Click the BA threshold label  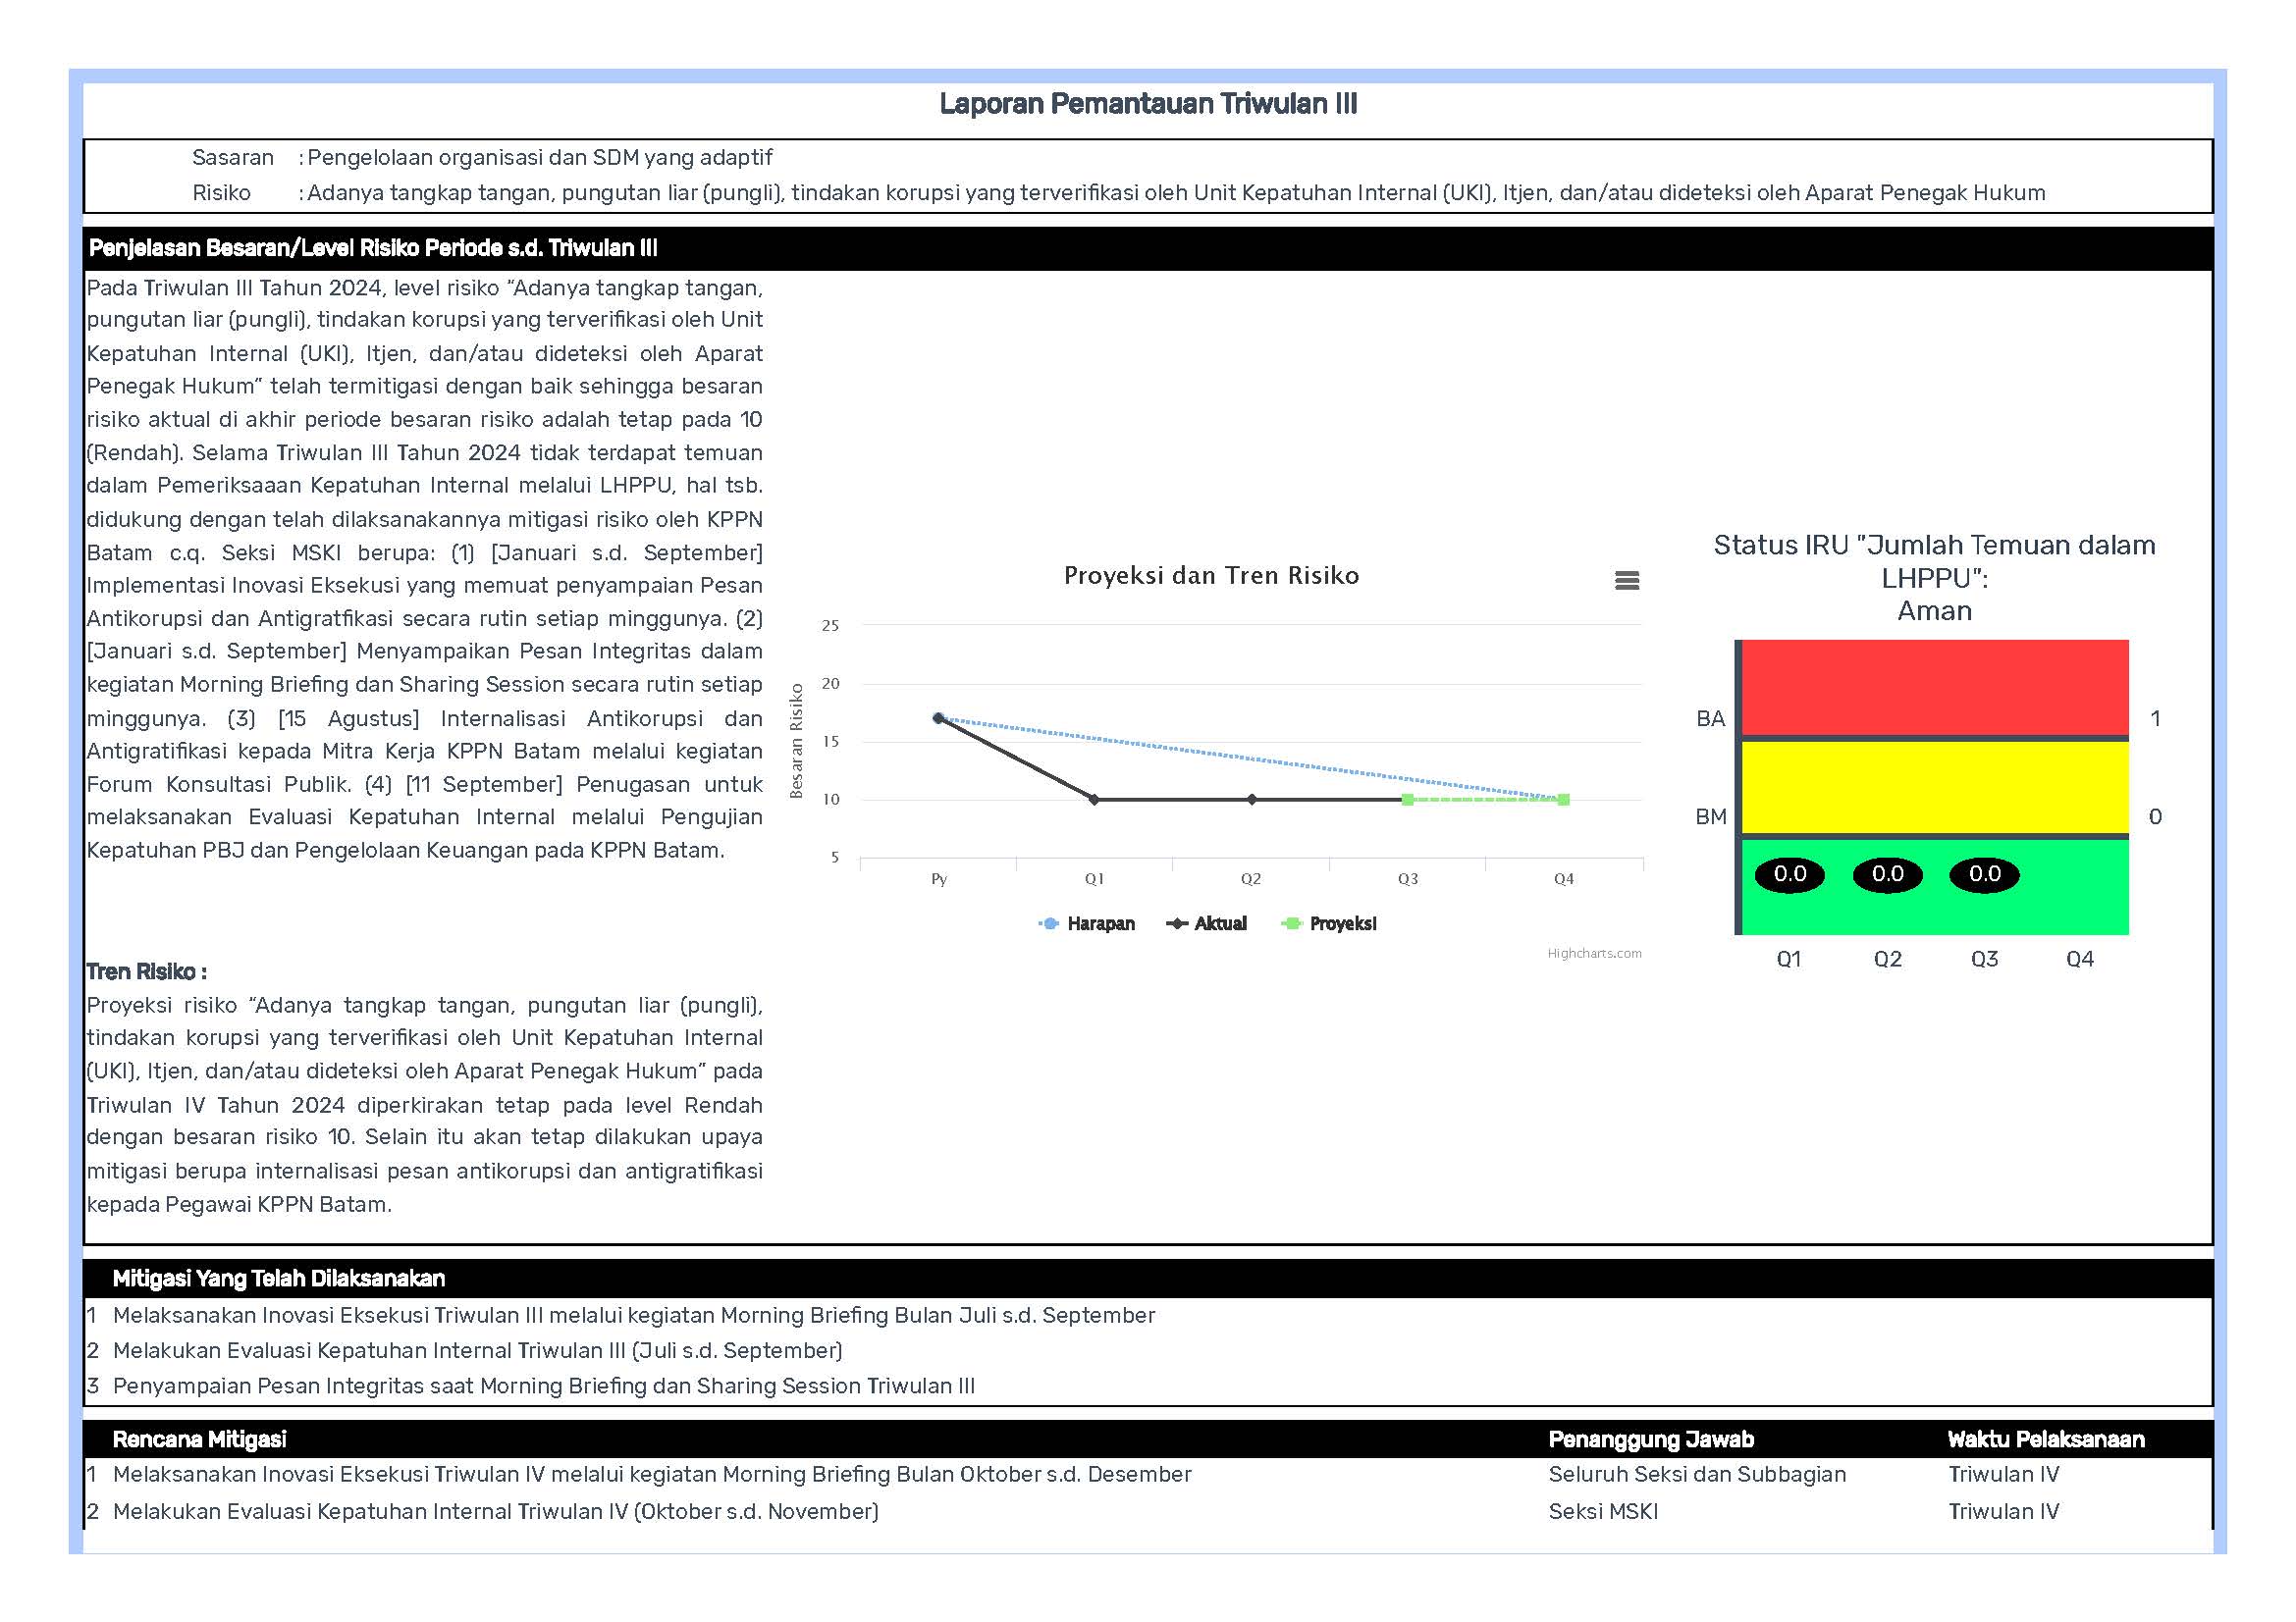pyautogui.click(x=1710, y=718)
